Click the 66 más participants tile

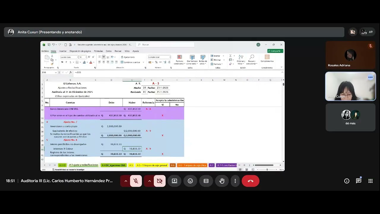pyautogui.click(x=350, y=118)
